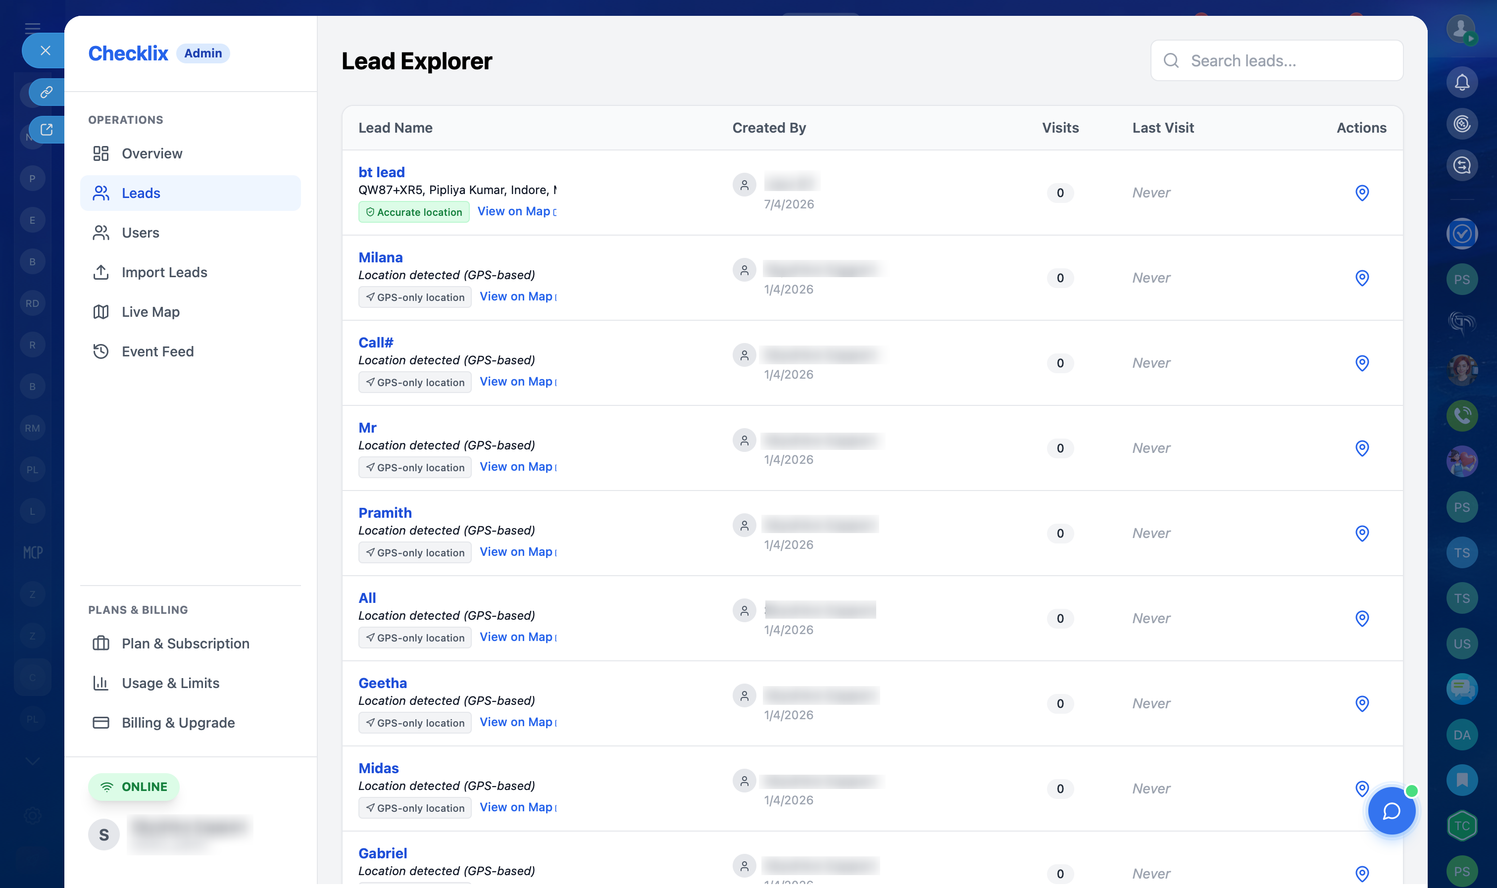Expand the chevron at bottom of left rail
Screen dimensions: 1497x888
(x=32, y=761)
